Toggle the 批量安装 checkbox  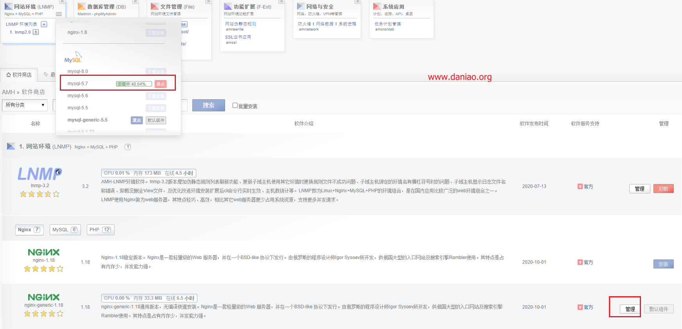click(x=235, y=105)
